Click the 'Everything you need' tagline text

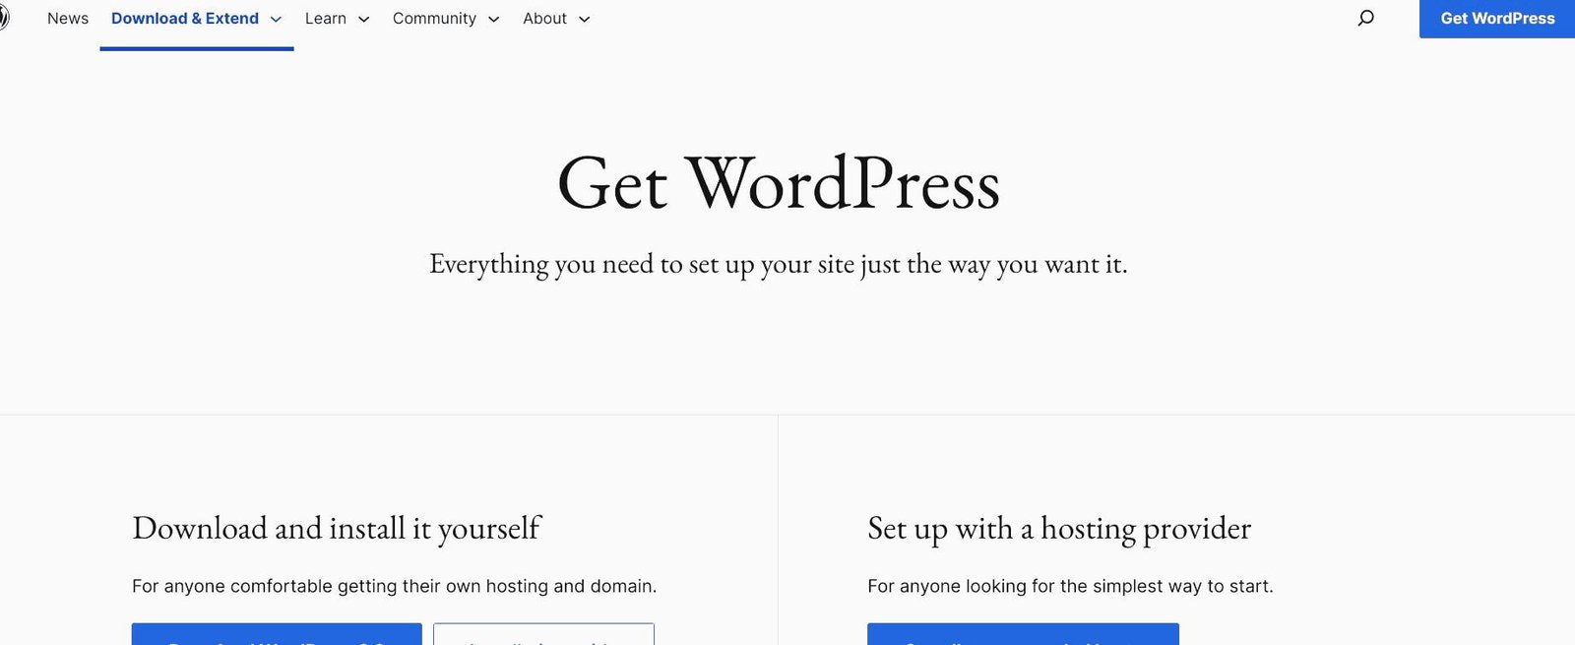tap(779, 264)
